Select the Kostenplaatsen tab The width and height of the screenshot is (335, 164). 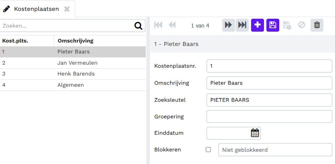point(36,9)
